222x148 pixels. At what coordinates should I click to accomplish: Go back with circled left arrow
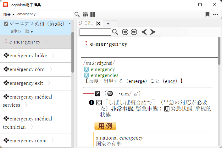pos(125,32)
